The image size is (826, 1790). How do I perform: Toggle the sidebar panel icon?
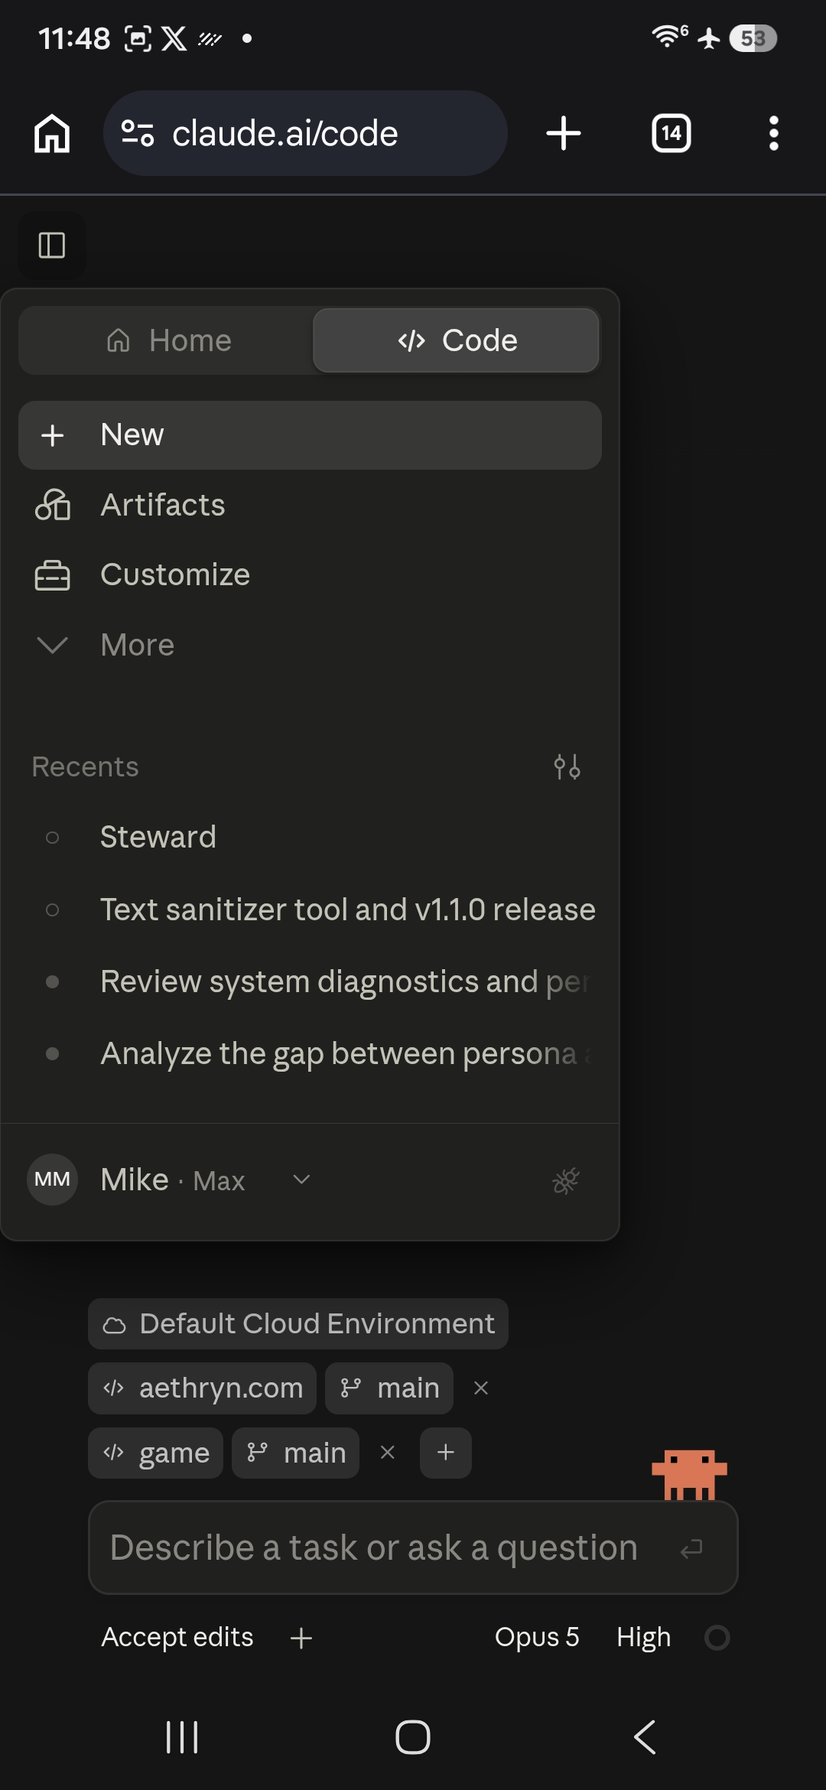tap(52, 246)
